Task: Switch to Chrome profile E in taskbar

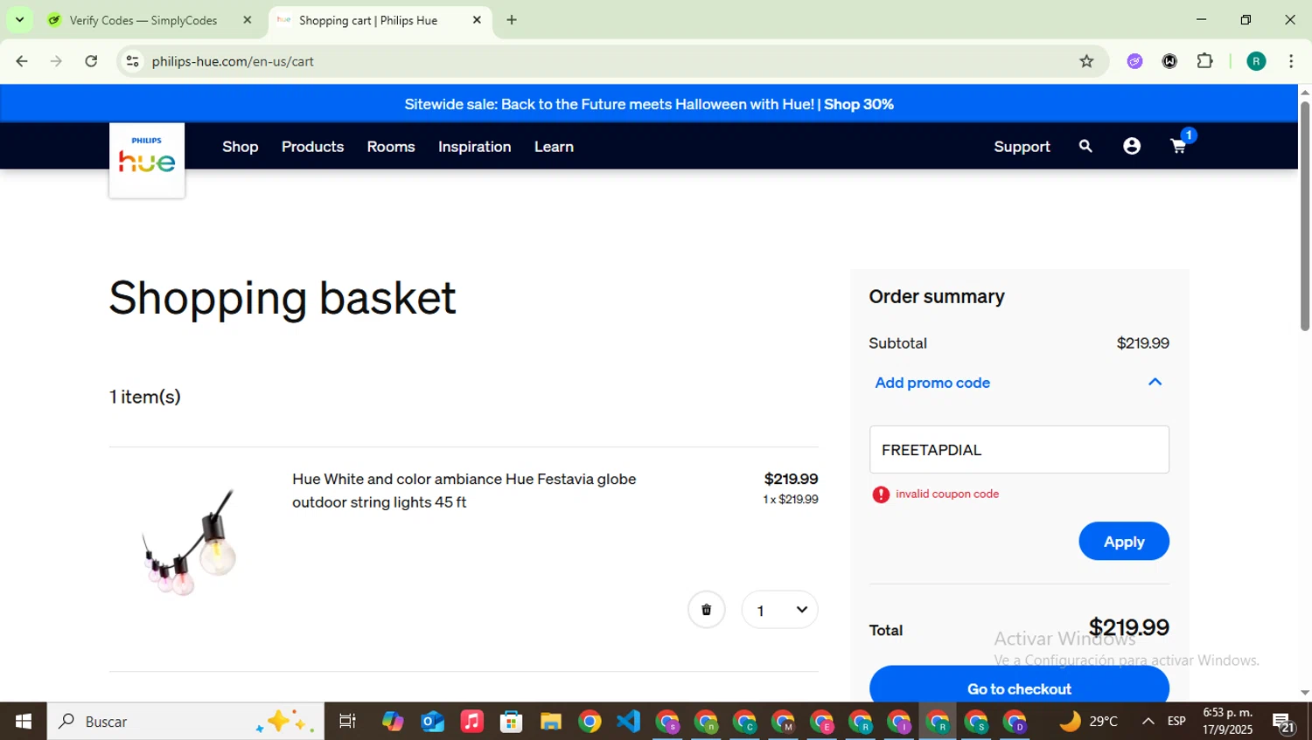Action: point(822,722)
